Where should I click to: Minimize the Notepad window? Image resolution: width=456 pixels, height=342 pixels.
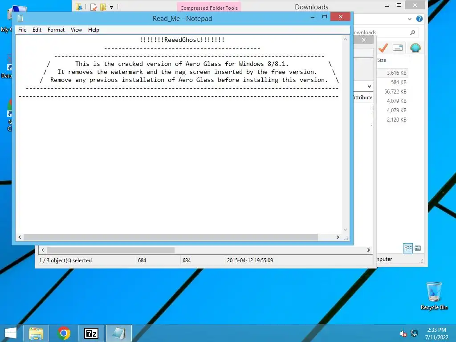[x=312, y=17]
